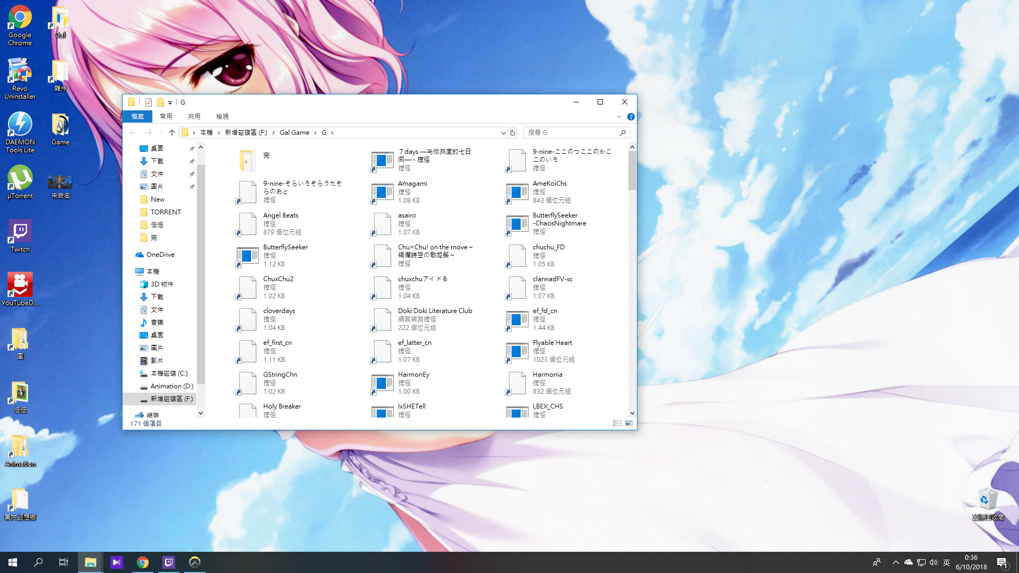The image size is (1019, 573).
Task: Switch to large icons view toggle
Action: (629, 423)
